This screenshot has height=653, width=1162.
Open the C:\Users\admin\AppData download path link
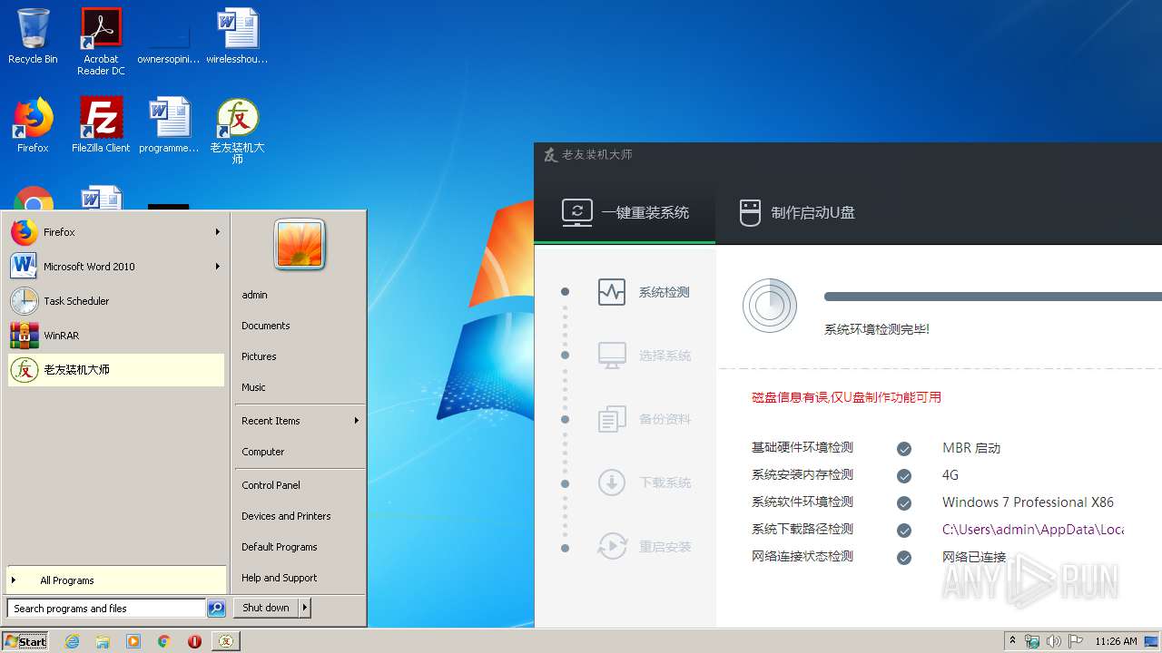pyautogui.click(x=1033, y=530)
